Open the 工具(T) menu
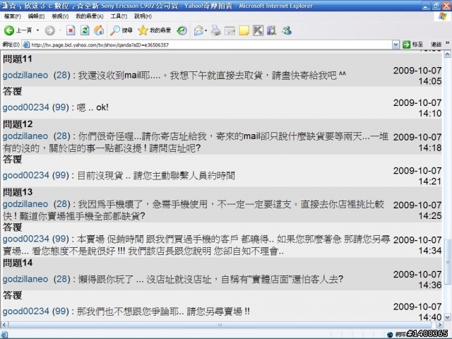This screenshot has height=339, width=452. tap(119, 16)
